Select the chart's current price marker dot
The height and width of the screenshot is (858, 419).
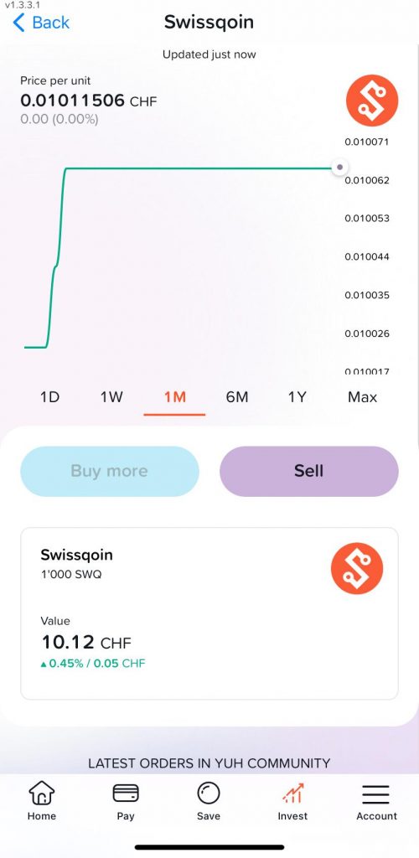point(340,167)
